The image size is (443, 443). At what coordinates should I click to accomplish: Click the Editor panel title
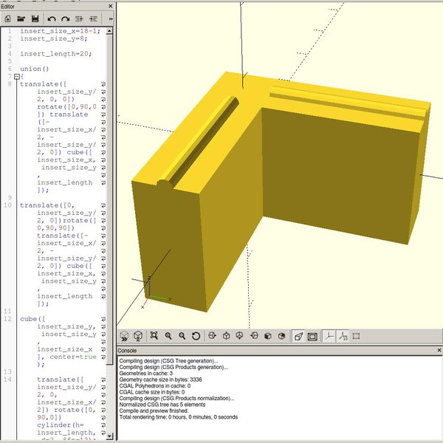click(x=7, y=6)
